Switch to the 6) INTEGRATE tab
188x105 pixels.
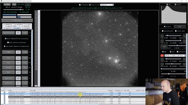point(19,24)
